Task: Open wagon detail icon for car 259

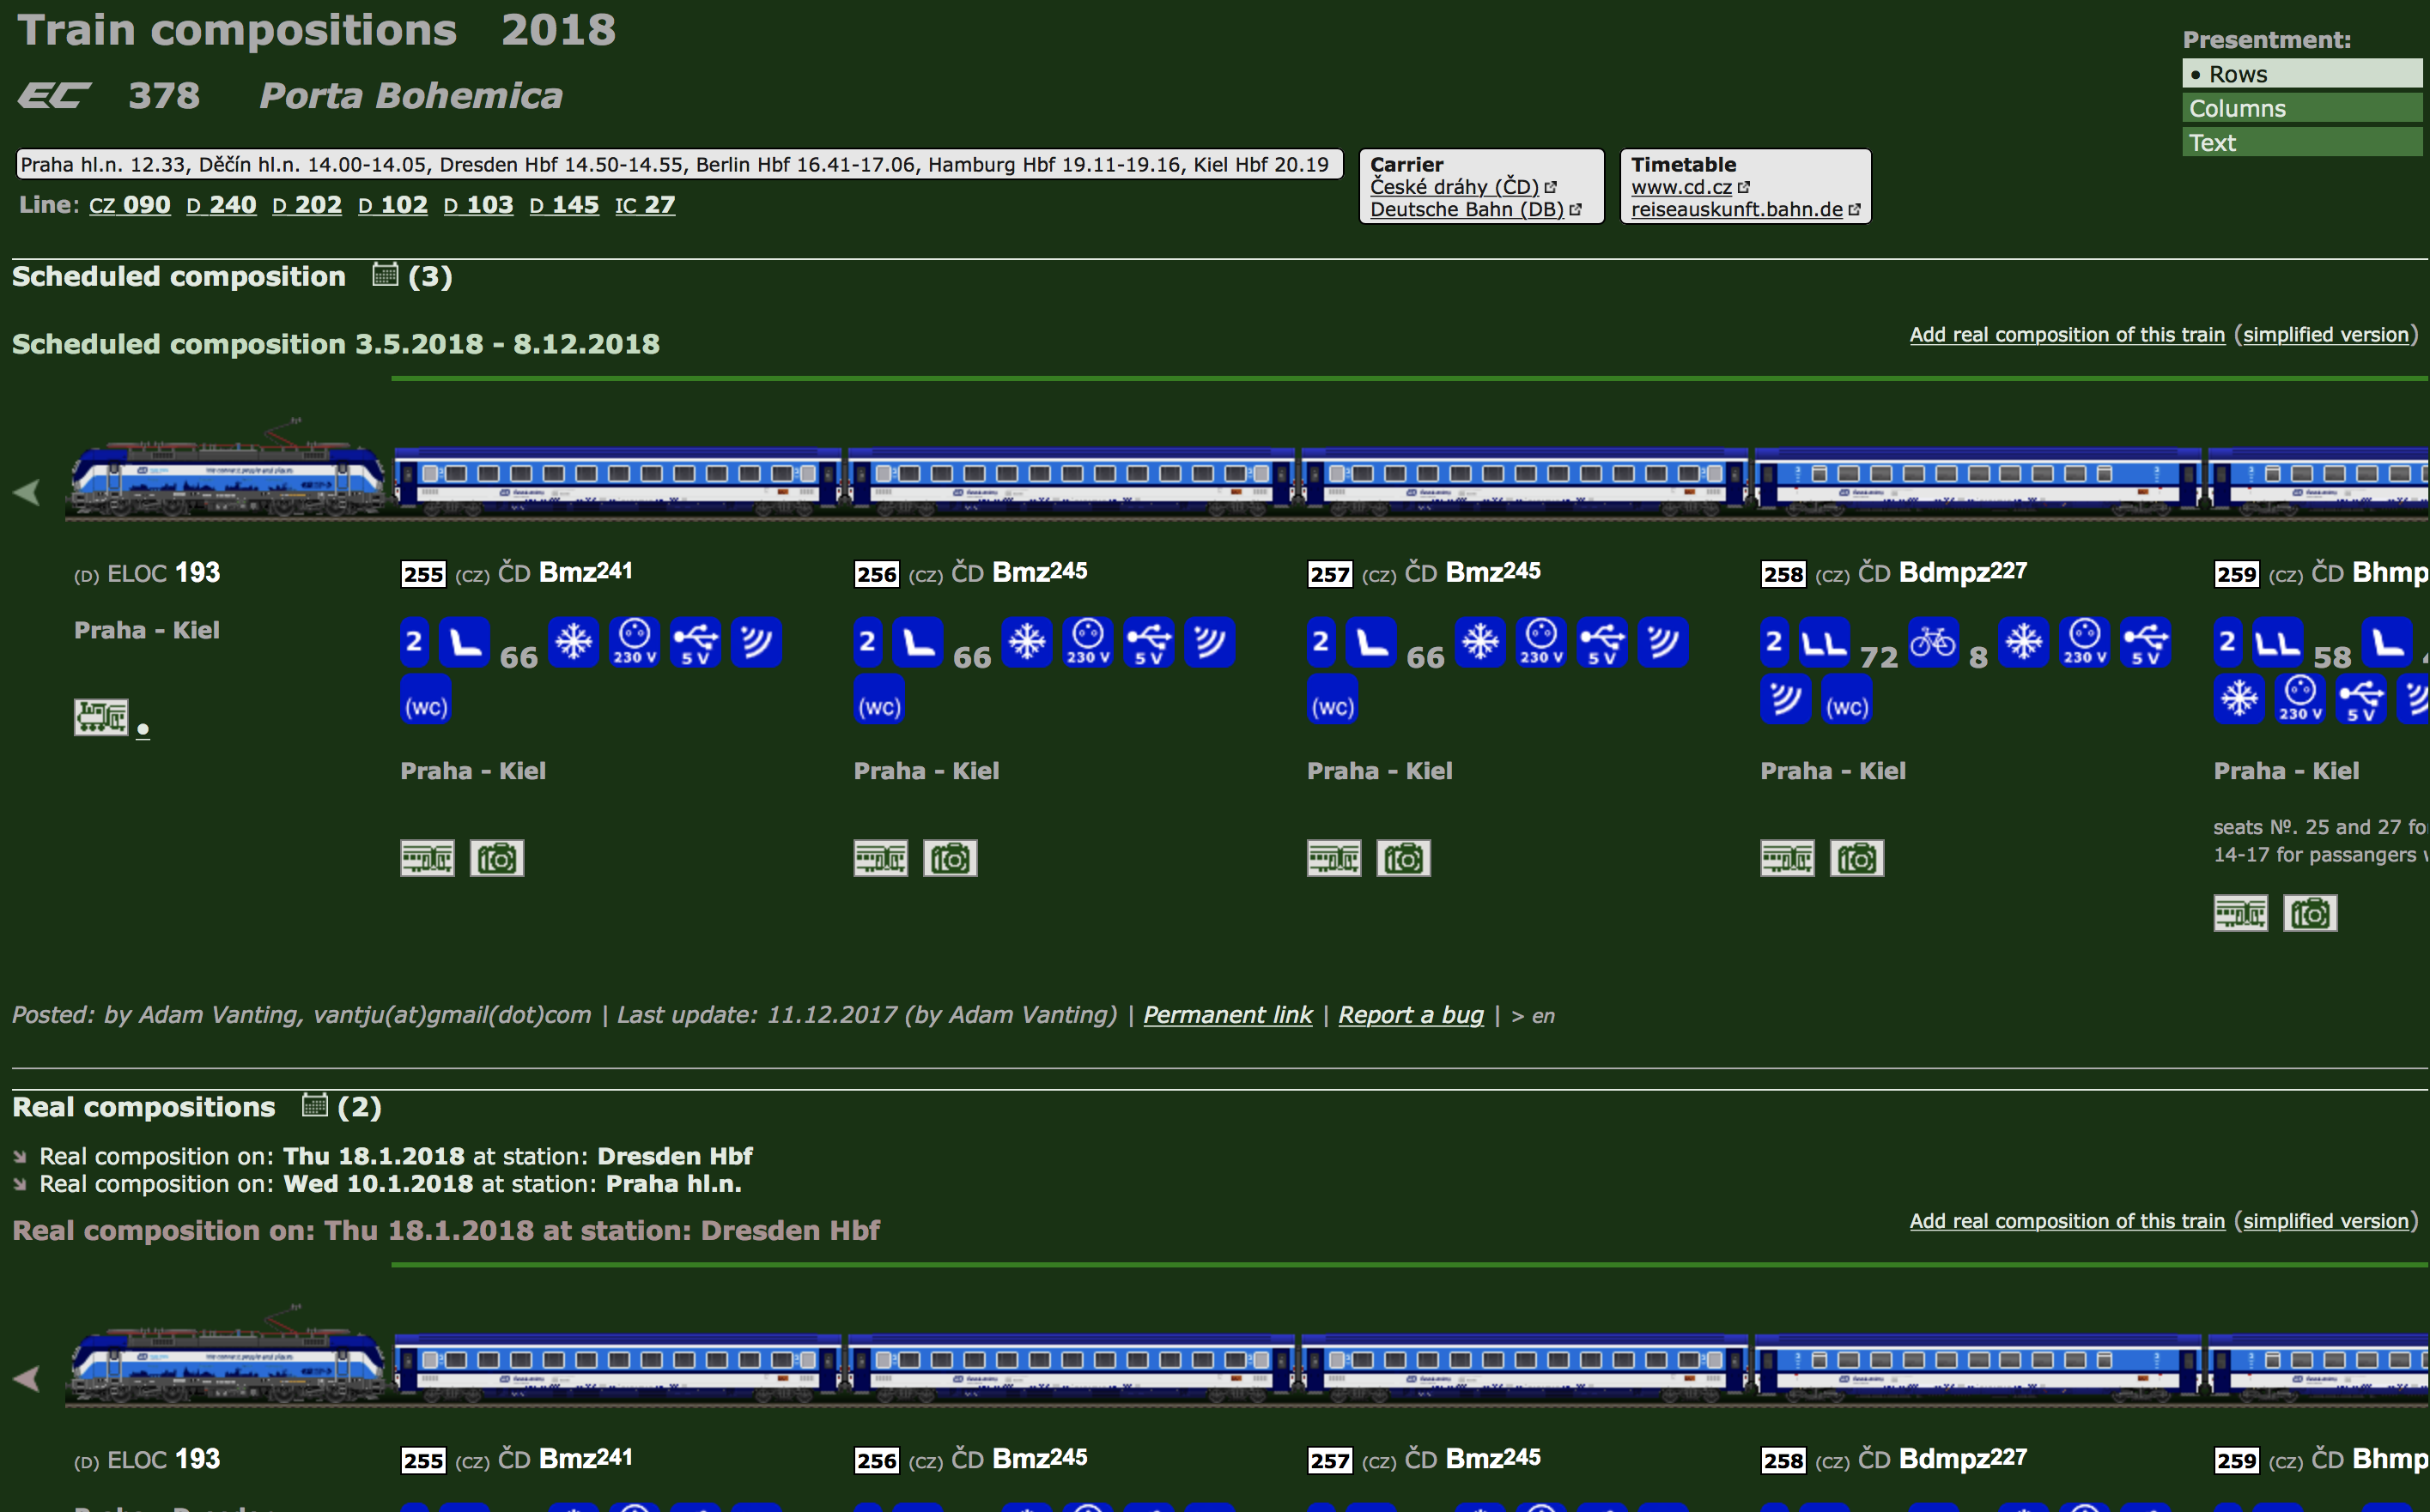Action: click(2241, 913)
